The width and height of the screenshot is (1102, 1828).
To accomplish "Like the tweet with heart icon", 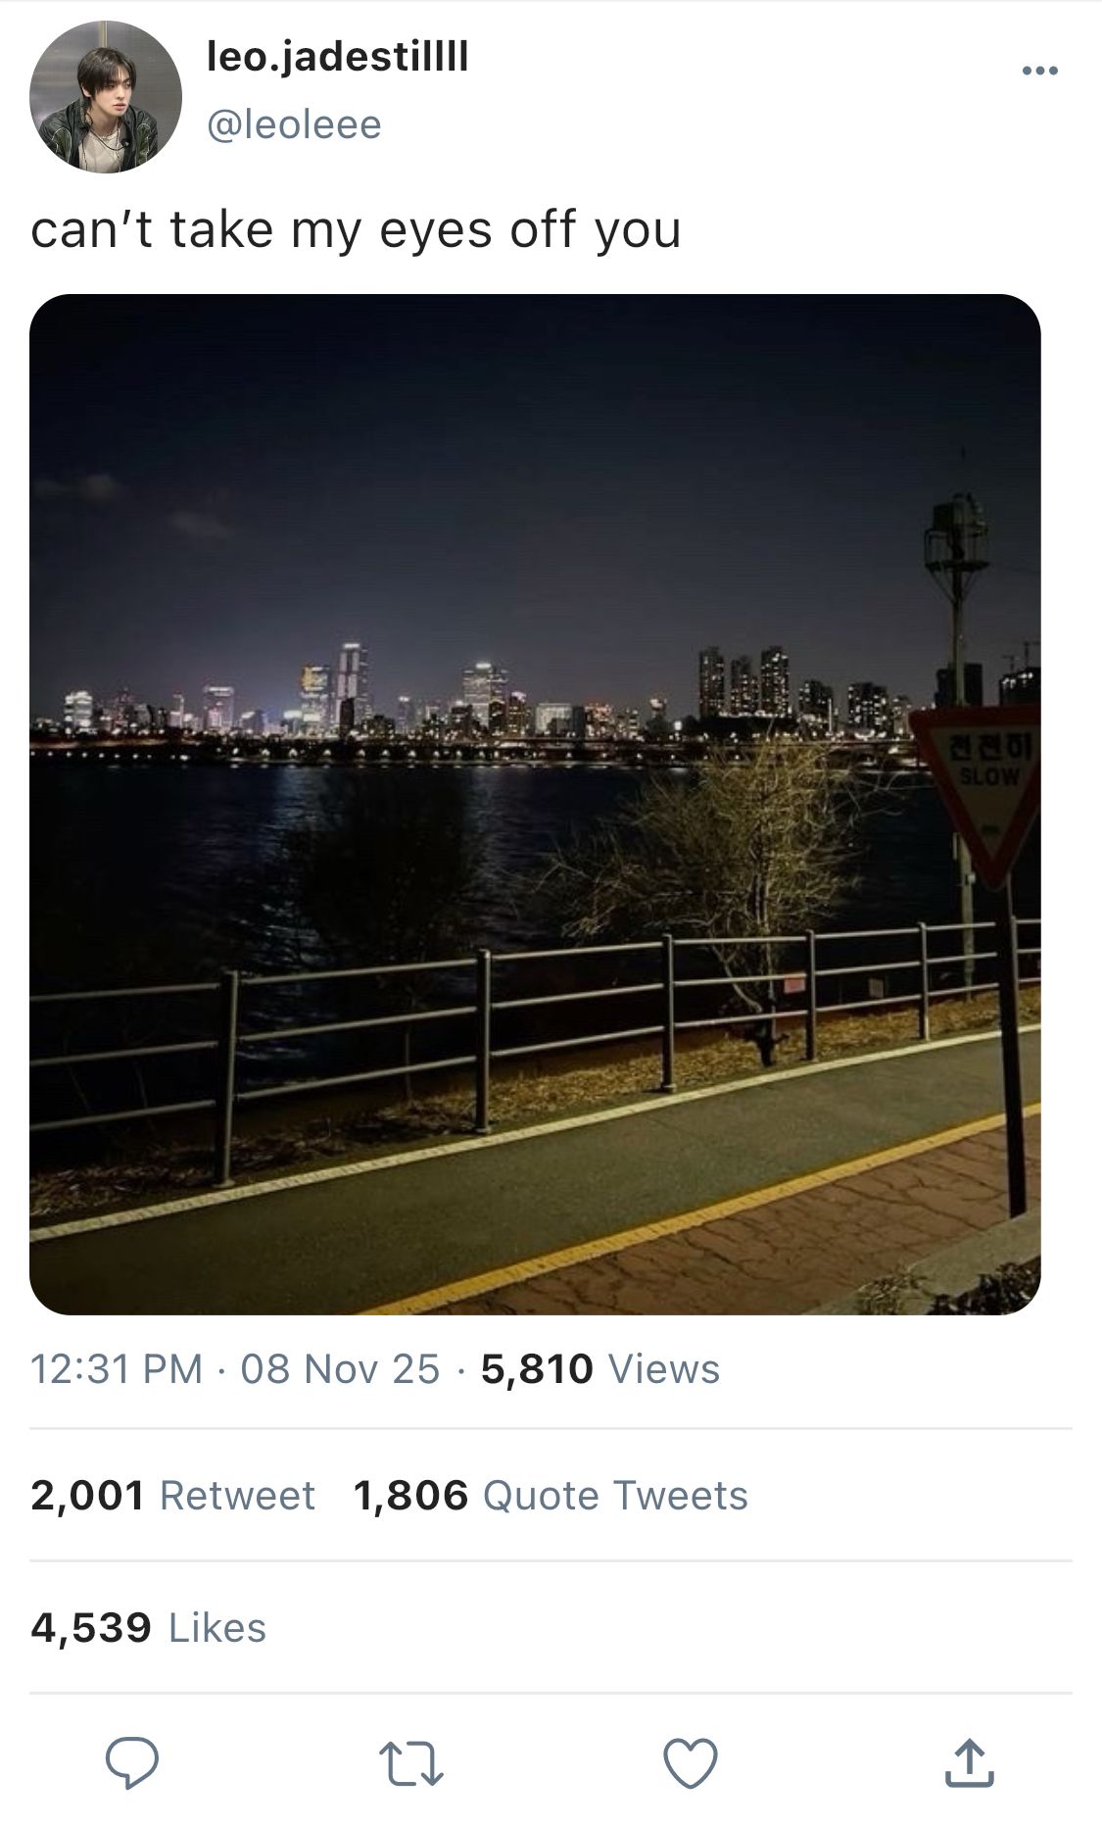I will pos(691,1762).
